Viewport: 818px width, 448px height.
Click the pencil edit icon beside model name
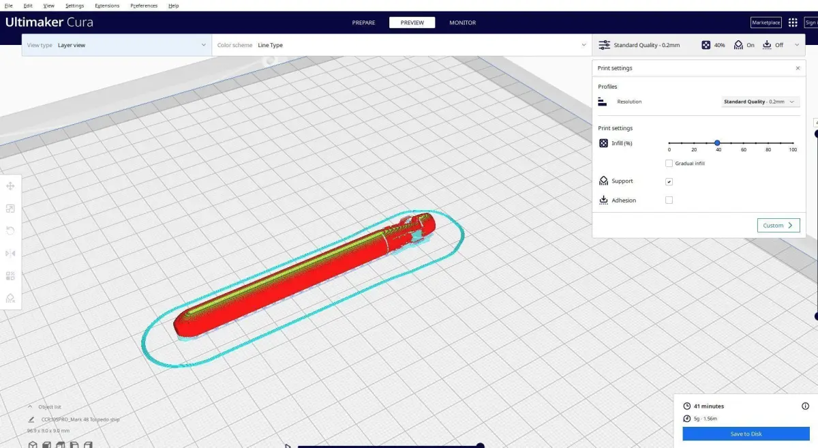pos(31,420)
